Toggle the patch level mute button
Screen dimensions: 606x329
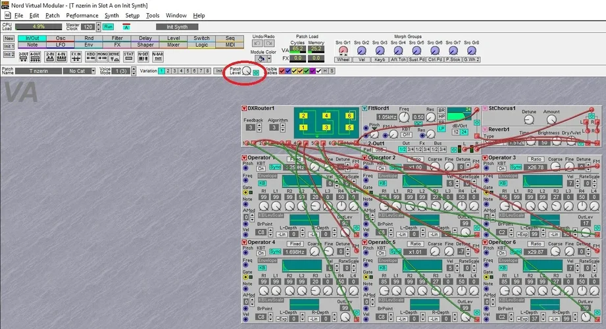(x=256, y=72)
